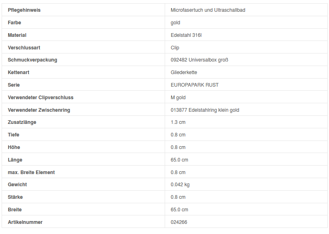Select the 0.042 kg weight value
This screenshot has width=329, height=234.
(180, 185)
